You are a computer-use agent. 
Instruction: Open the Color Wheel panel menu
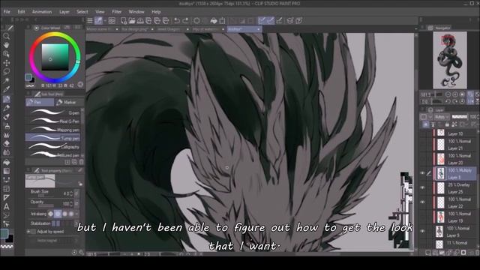28,28
